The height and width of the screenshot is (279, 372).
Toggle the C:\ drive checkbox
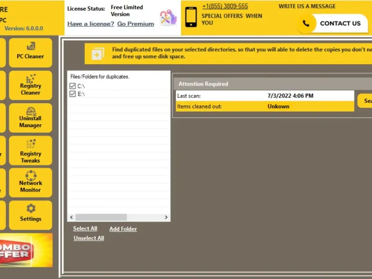tap(73, 86)
